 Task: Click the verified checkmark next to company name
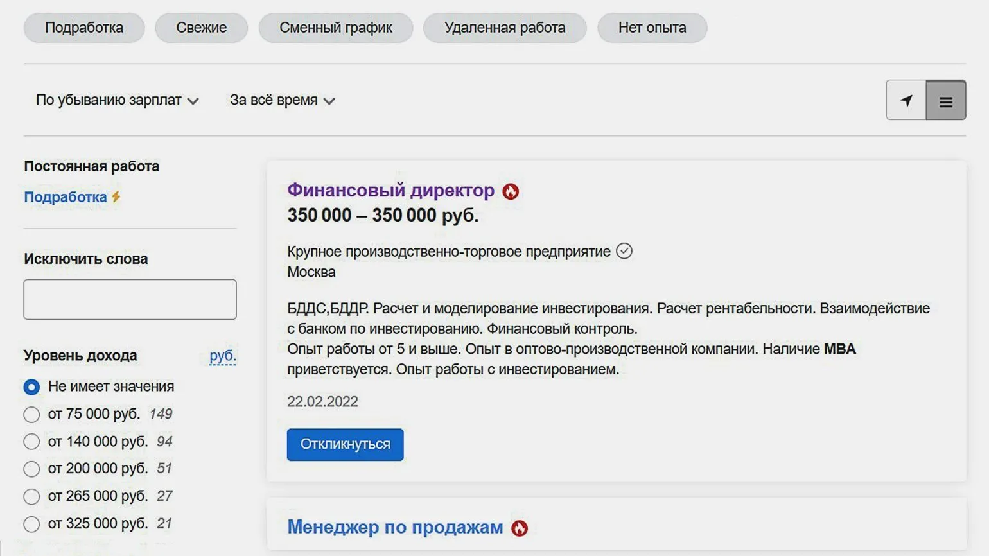click(624, 251)
